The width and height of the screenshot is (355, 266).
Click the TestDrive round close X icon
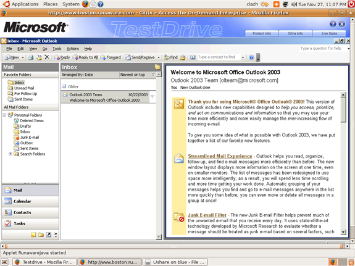[342, 24]
